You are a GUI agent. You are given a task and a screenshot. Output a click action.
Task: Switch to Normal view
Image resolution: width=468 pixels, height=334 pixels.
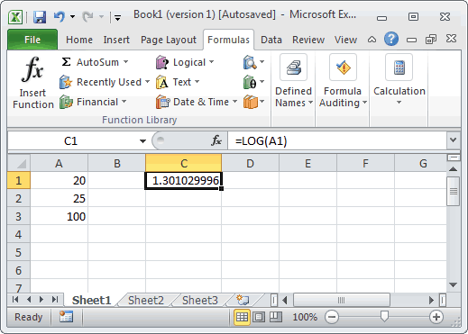(242, 317)
